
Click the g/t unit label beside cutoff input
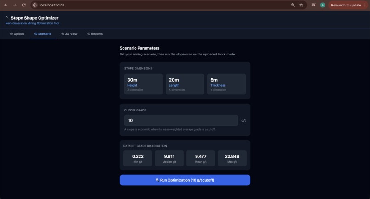tap(243, 120)
